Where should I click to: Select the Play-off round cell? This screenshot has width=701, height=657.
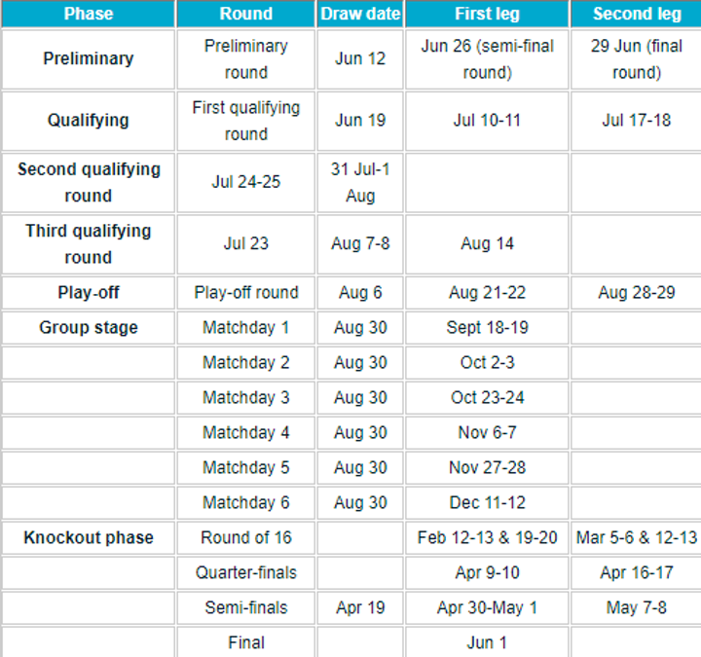coord(245,292)
